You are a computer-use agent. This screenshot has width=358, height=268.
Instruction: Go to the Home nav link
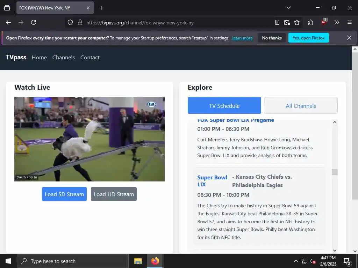[x=39, y=58]
